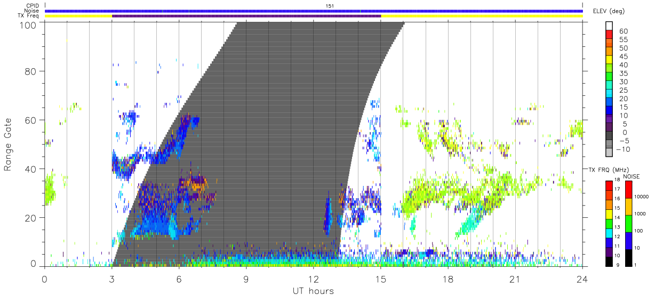
Task: Click the TX Freq row label
Action: coord(28,16)
